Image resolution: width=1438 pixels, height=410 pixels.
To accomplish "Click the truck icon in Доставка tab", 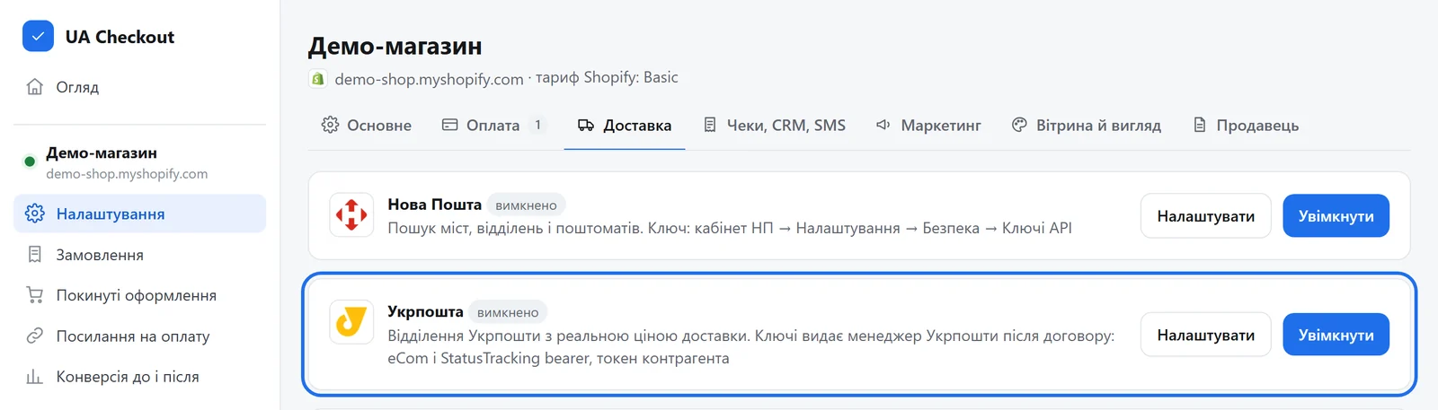I will 586,125.
